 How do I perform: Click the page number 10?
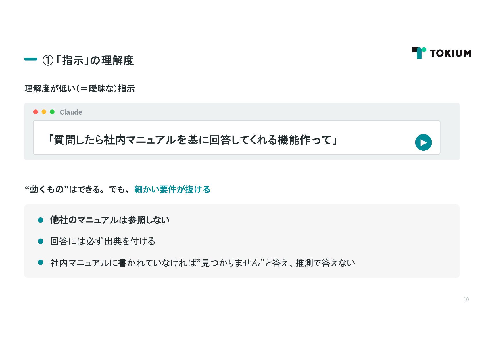click(466, 300)
